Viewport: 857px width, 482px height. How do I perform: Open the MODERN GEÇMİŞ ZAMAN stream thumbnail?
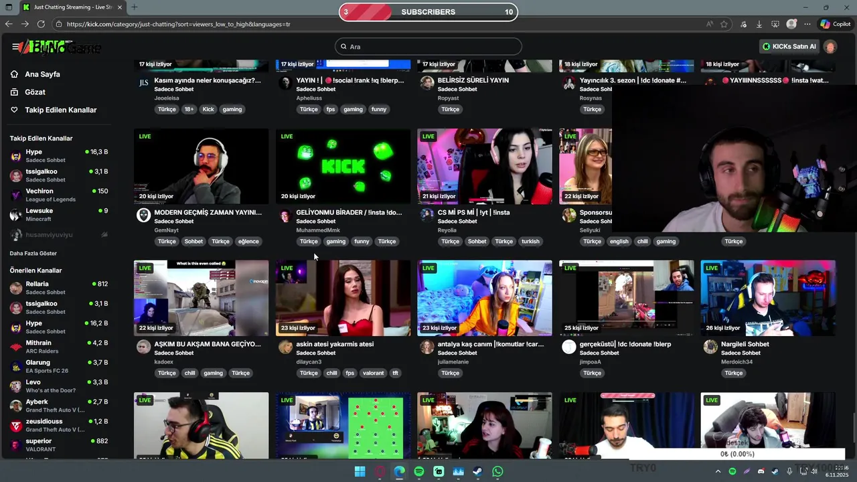pyautogui.click(x=201, y=166)
